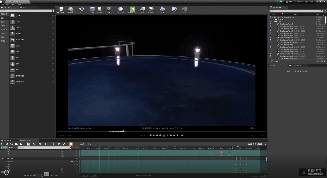The height and width of the screenshot is (178, 327).
Task: Select the Visual Effects (视觉效果) category
Action: point(4,29)
